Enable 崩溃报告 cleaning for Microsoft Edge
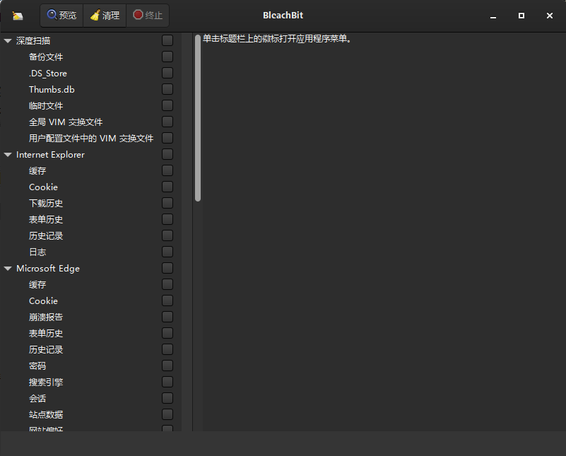The height and width of the screenshot is (456, 566). coord(167,317)
